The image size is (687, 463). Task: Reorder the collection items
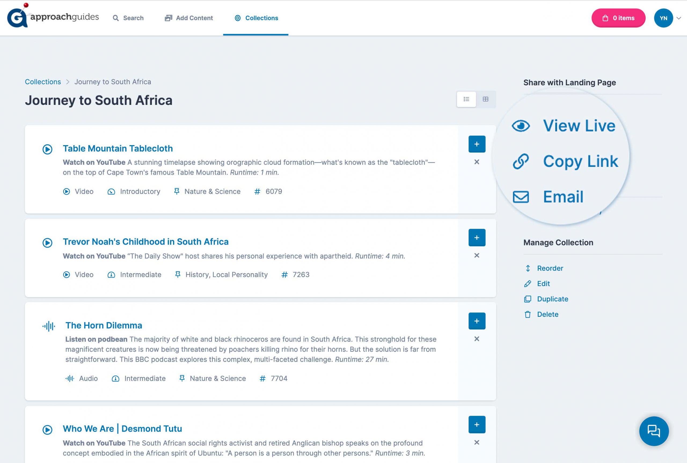coord(550,269)
